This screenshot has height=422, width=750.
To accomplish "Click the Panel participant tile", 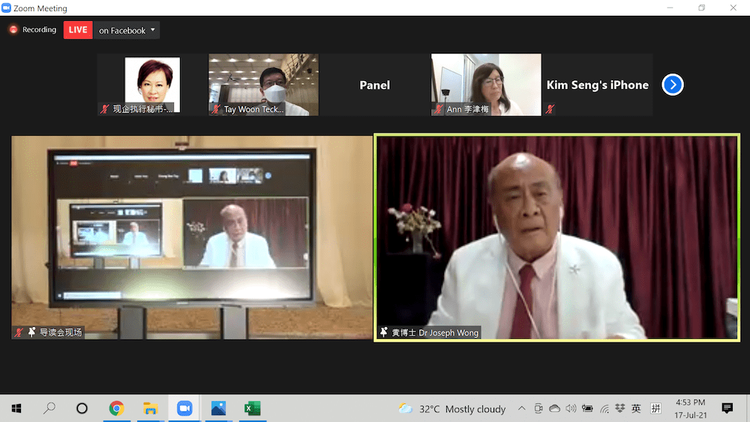I will click(374, 85).
